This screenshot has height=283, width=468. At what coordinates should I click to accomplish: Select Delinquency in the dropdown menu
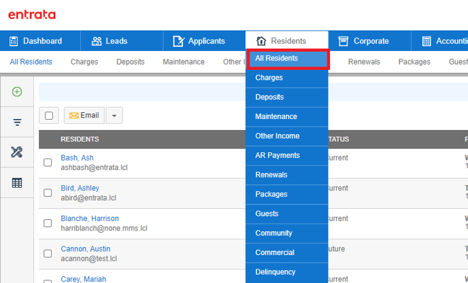(287, 272)
